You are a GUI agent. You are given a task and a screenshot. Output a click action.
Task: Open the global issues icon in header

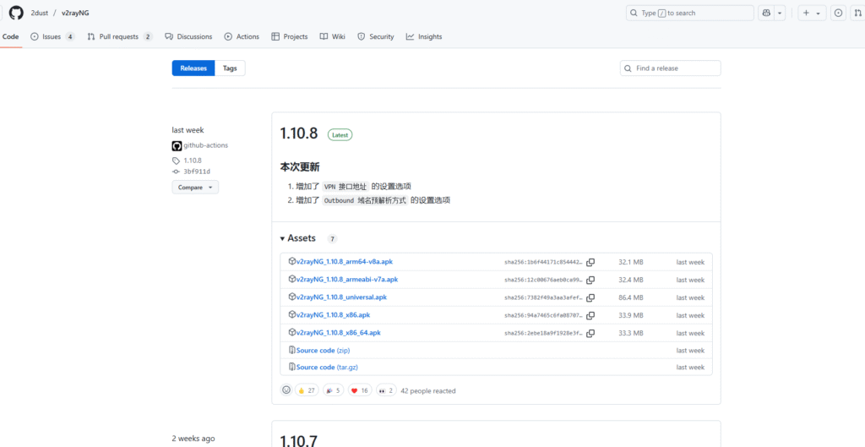838,13
